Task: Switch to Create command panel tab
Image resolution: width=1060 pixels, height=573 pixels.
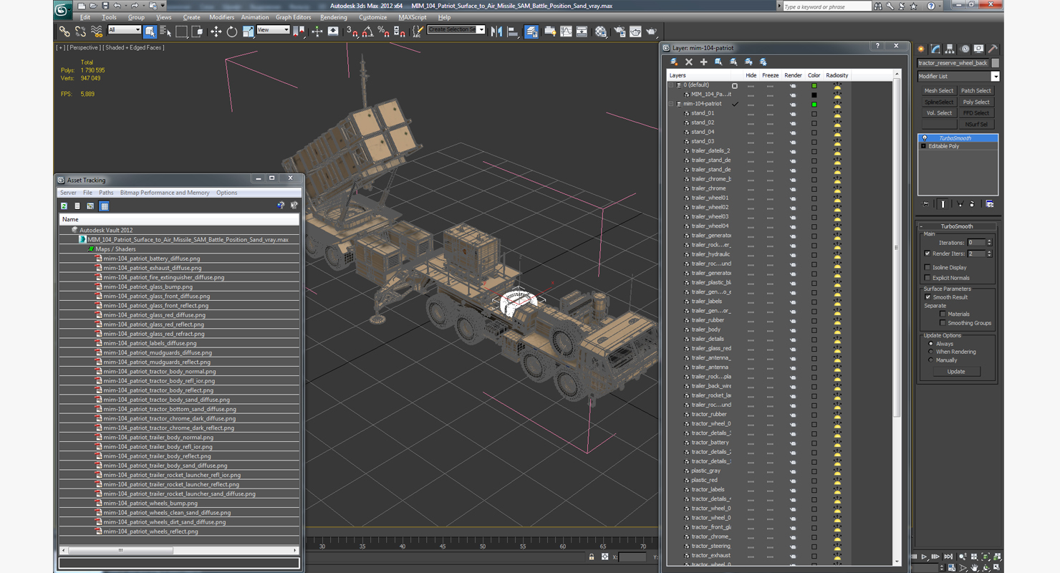Action: (x=922, y=49)
